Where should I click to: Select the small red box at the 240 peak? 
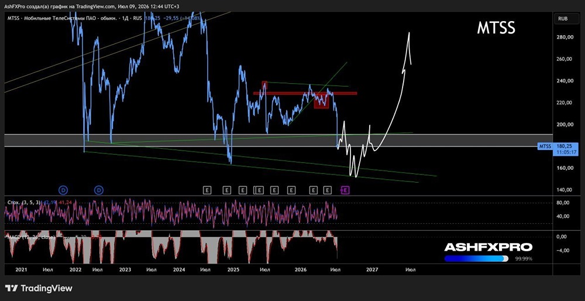264,85
